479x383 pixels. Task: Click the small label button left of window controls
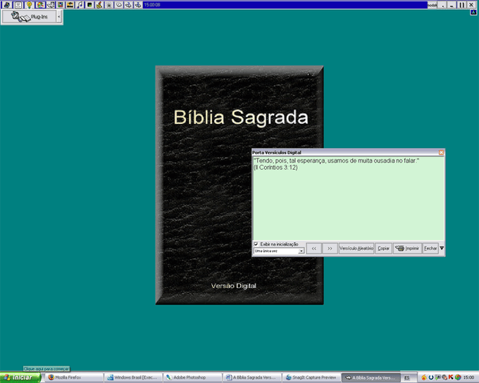(432, 5)
